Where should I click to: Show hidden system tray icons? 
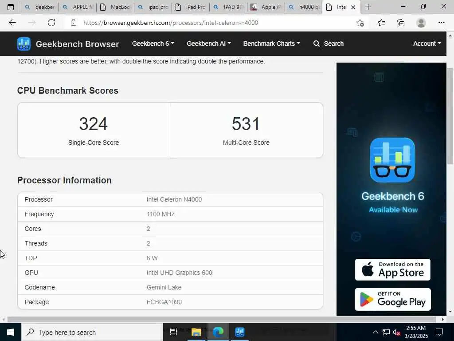point(375,332)
